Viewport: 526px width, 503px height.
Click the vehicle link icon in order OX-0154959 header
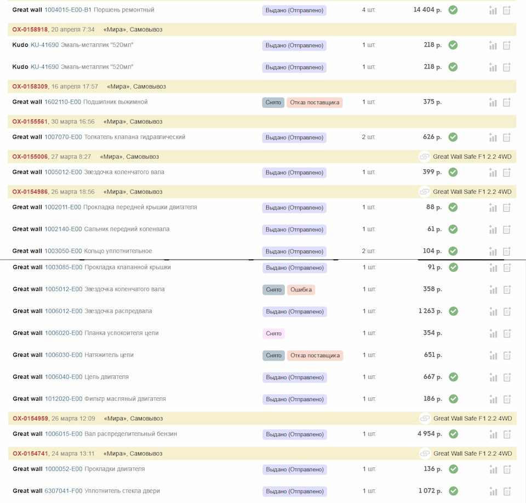coord(425,419)
